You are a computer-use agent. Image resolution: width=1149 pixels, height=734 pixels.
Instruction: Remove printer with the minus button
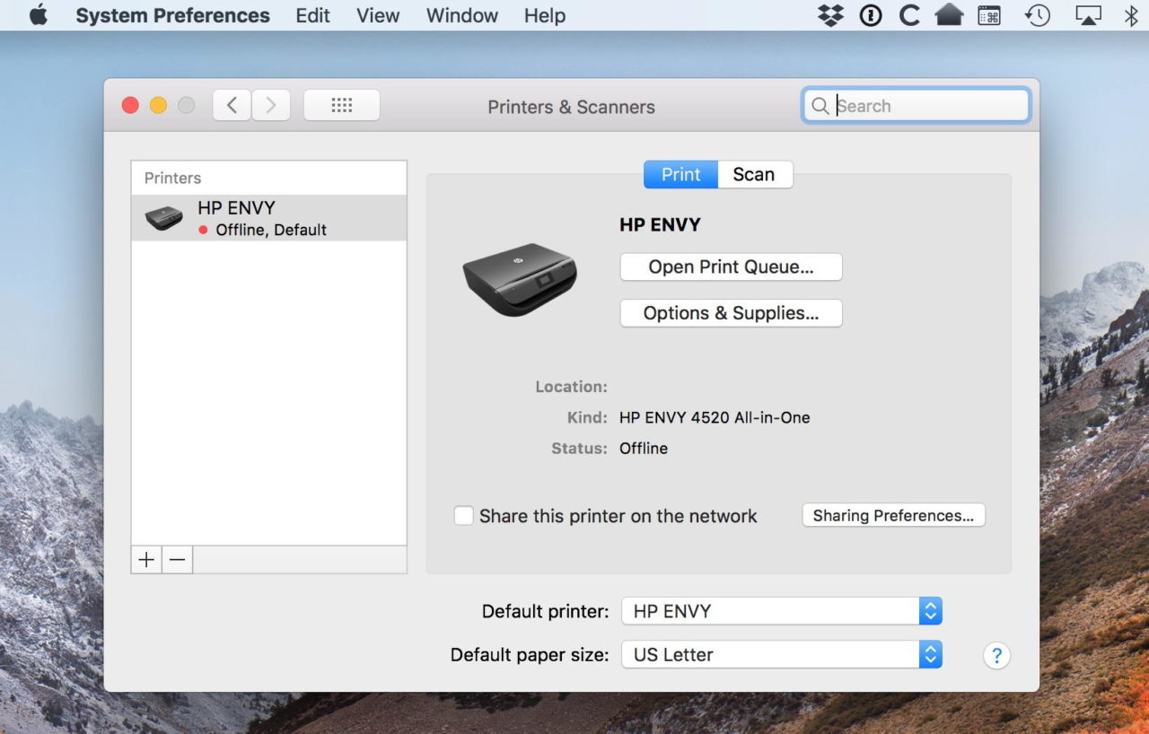click(178, 560)
